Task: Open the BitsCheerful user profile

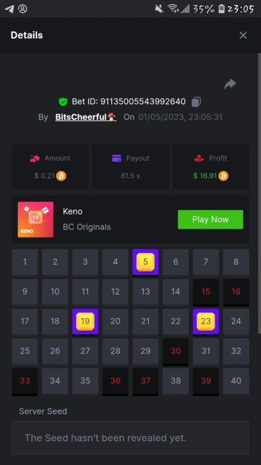Action: [x=85, y=117]
